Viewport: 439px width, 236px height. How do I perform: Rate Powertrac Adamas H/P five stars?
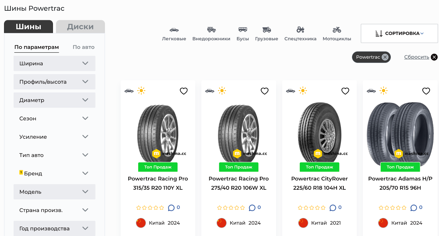point(404,208)
